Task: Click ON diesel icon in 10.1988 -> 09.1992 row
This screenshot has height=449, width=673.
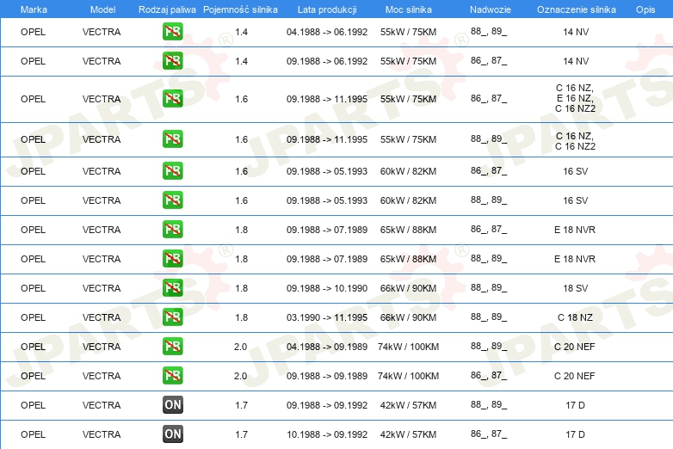Action: (172, 434)
